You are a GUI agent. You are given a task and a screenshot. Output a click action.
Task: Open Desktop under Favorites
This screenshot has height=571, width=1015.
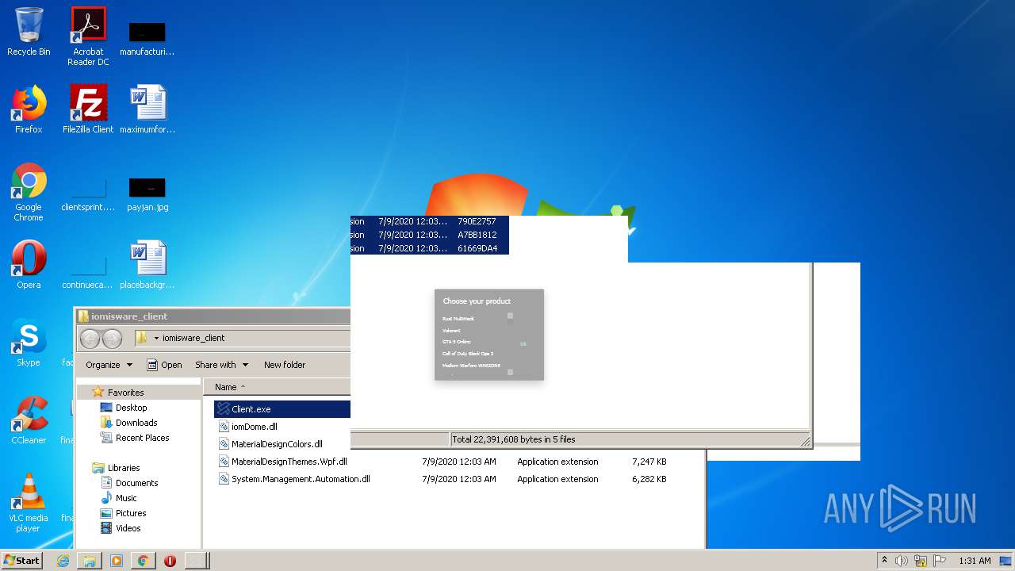pyautogui.click(x=124, y=408)
